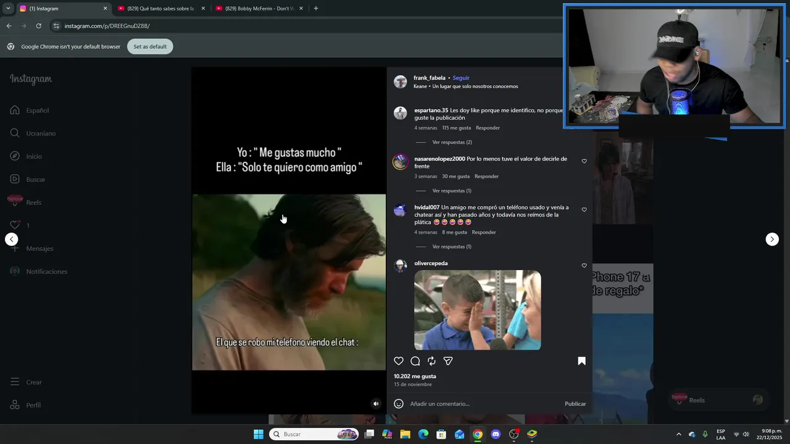Open frank_fabela's avatar picture
Image resolution: width=790 pixels, height=444 pixels.
401,82
